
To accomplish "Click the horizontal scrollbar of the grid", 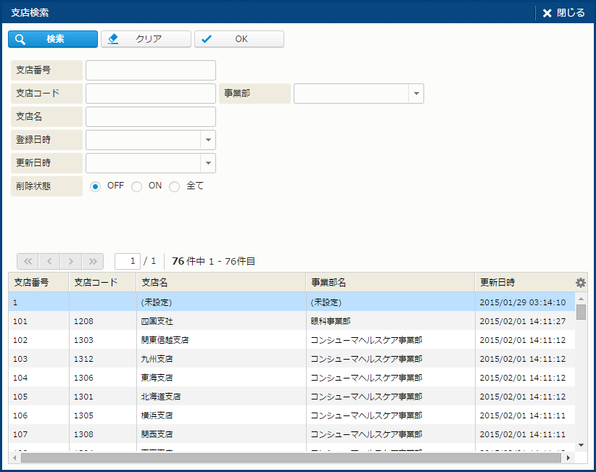I will [x=290, y=458].
